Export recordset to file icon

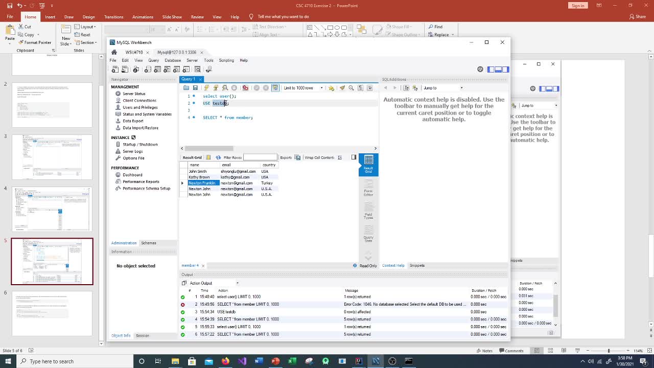point(297,157)
